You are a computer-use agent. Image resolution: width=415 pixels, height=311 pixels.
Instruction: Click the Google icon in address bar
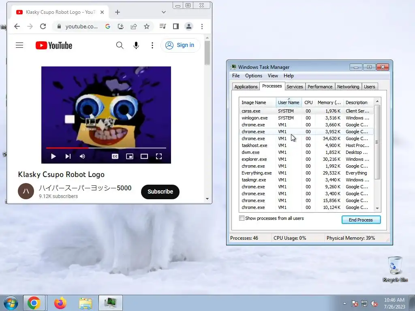(108, 26)
